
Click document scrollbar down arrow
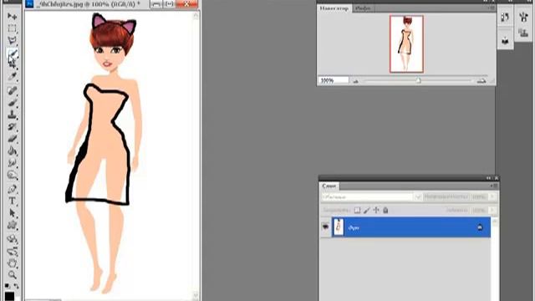pyautogui.click(x=196, y=295)
